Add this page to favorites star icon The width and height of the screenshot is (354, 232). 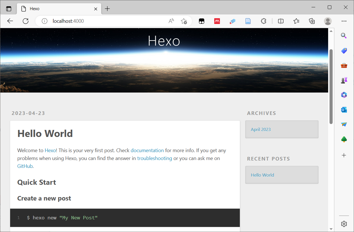[x=184, y=21]
